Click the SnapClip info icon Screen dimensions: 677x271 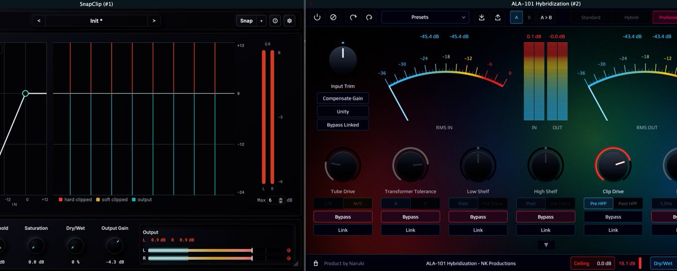(x=275, y=21)
